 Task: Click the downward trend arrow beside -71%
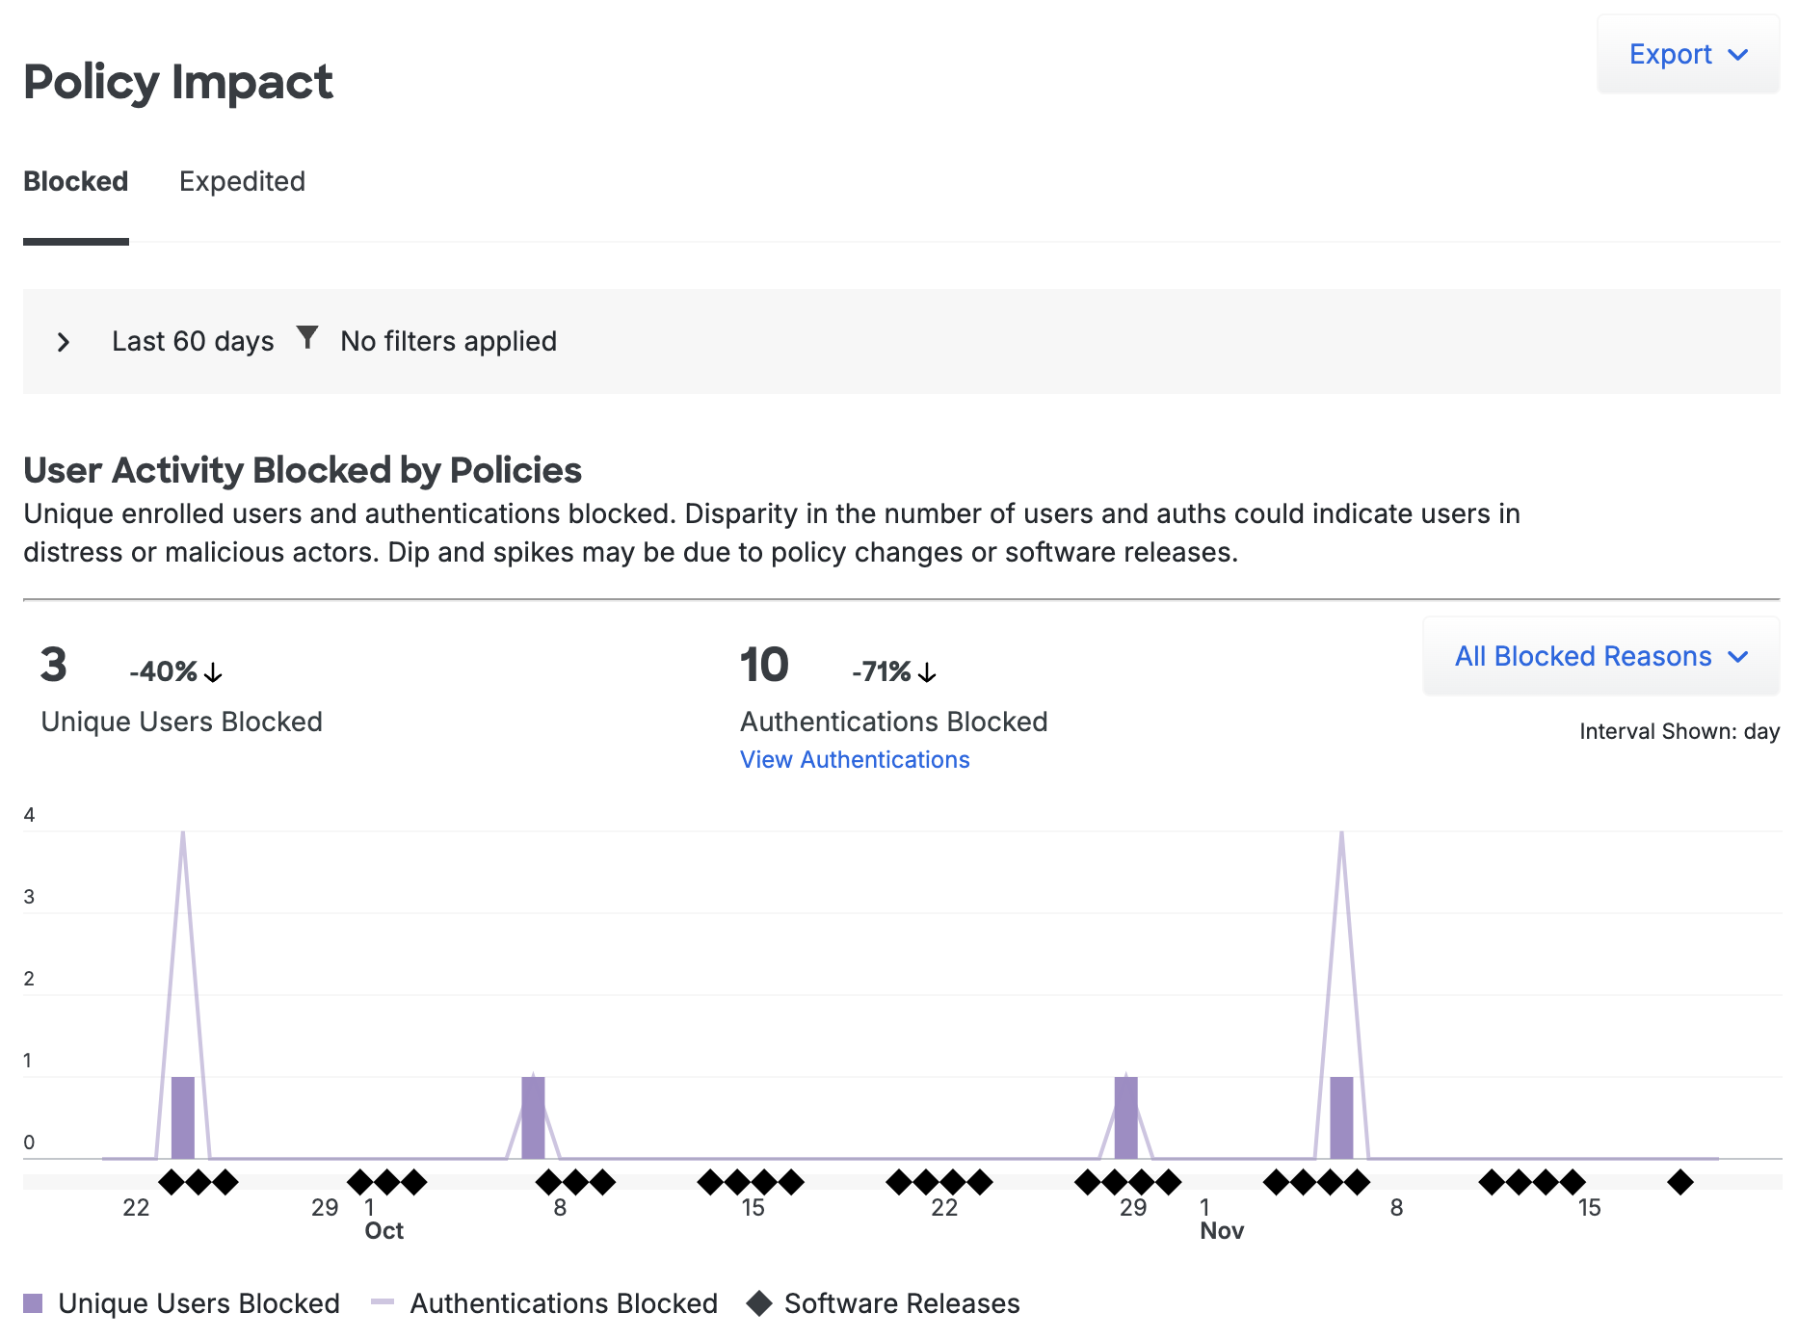click(928, 673)
